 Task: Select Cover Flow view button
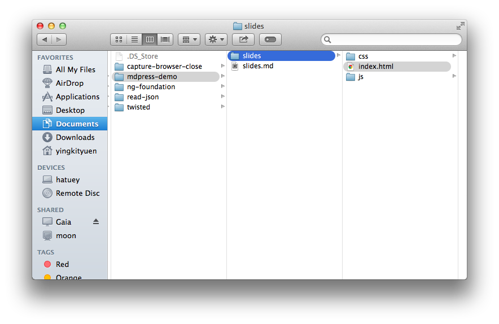click(x=165, y=40)
